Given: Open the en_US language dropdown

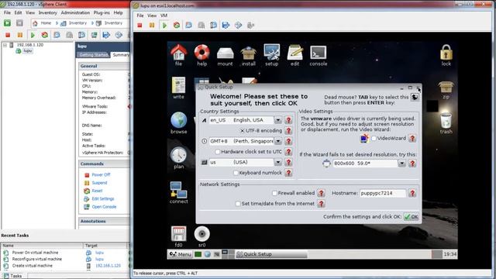Looking at the screenshot, I should [x=277, y=120].
